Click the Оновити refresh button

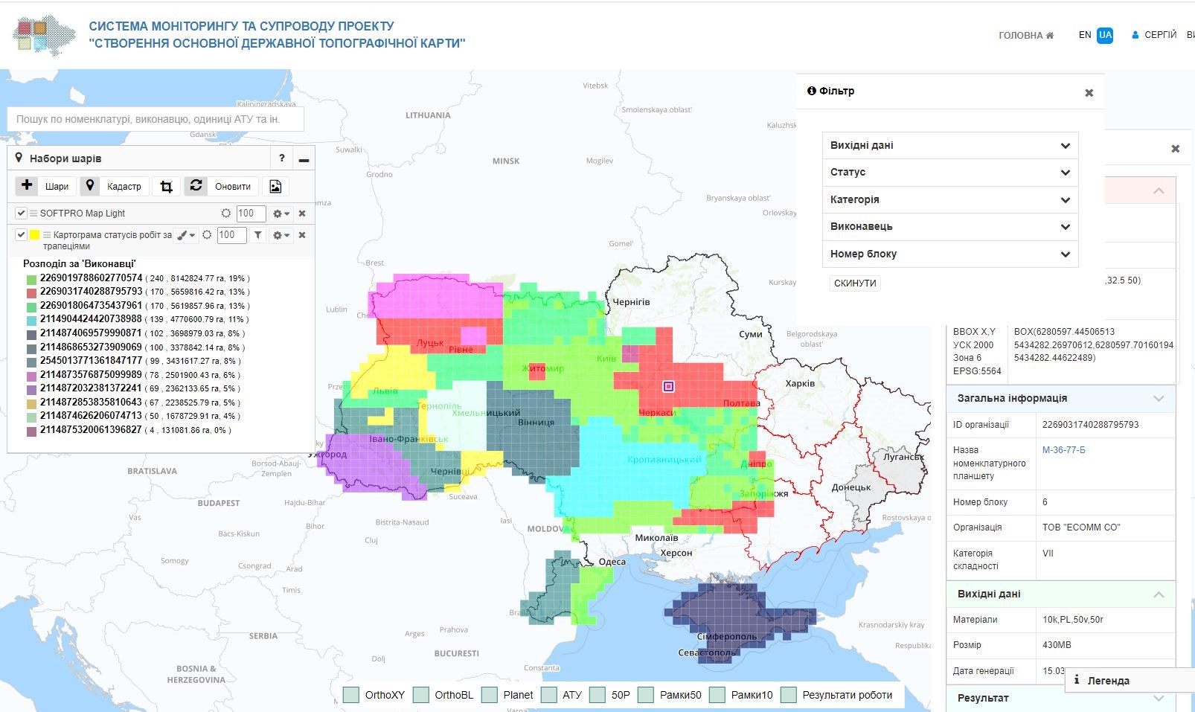tap(222, 186)
